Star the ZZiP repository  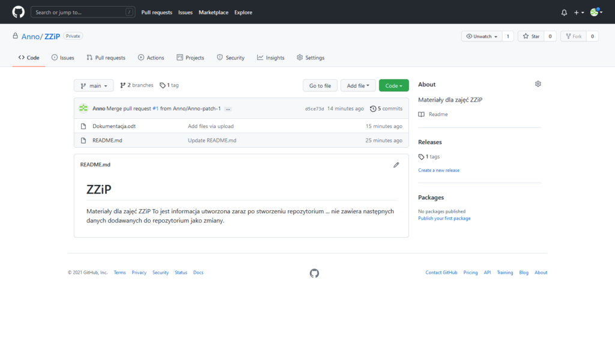[530, 37]
